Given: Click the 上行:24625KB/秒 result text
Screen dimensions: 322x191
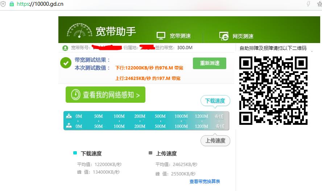Looking at the screenshot, I should [148, 78].
